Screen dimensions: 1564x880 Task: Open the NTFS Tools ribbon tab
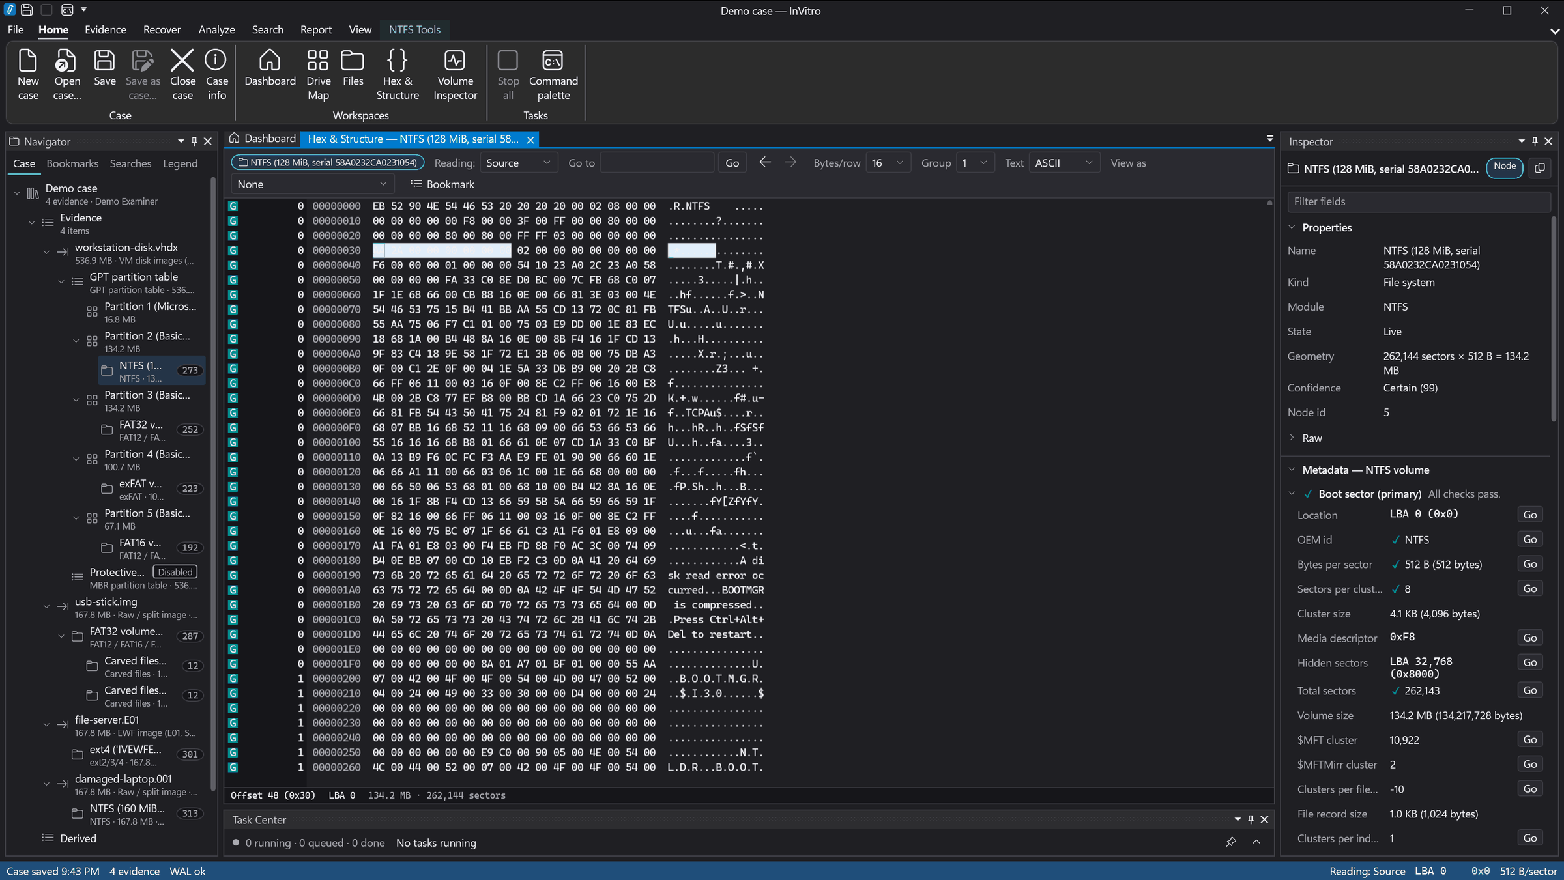tap(414, 29)
